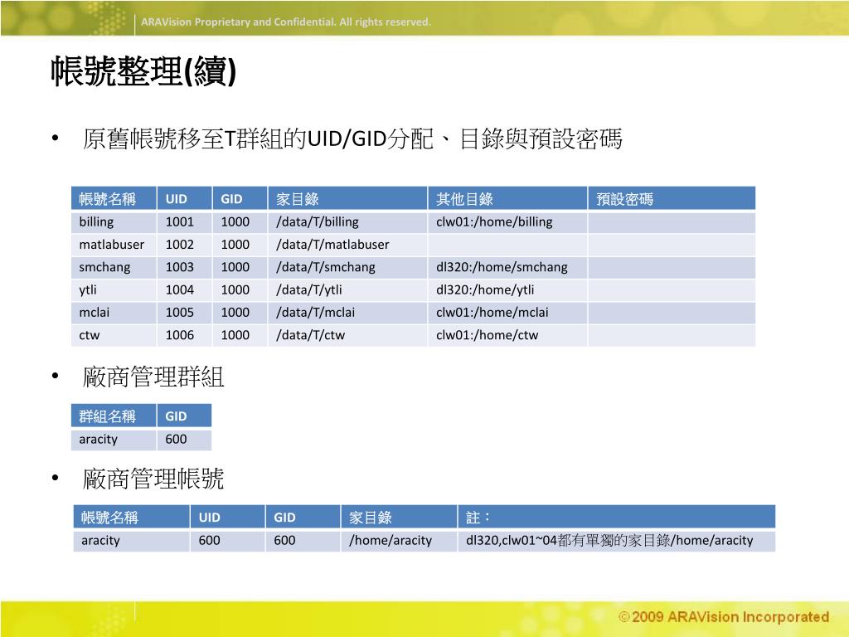This screenshot has height=637, width=849.
Task: Click the 廠商管理帳號 bullet heading
Action: 153,479
